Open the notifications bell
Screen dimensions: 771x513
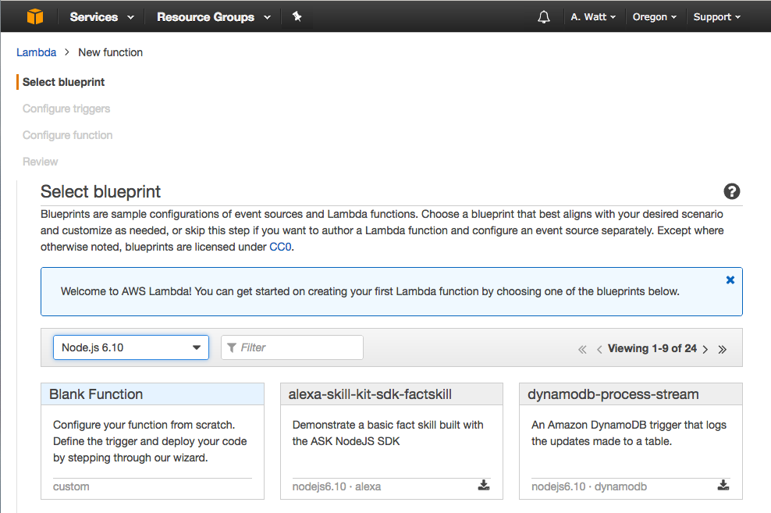point(544,16)
